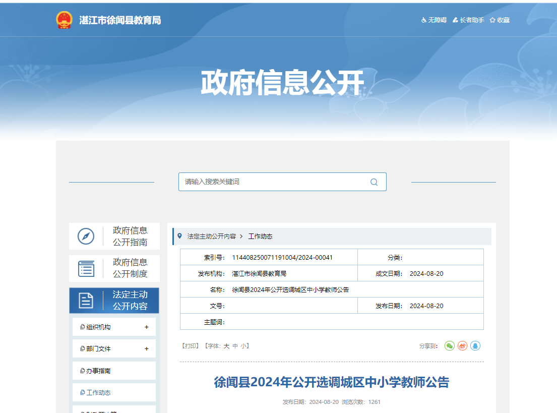Image resolution: width=557 pixels, height=413 pixels.
Task: Click the compass icon for 公开指南
Action: [86, 237]
